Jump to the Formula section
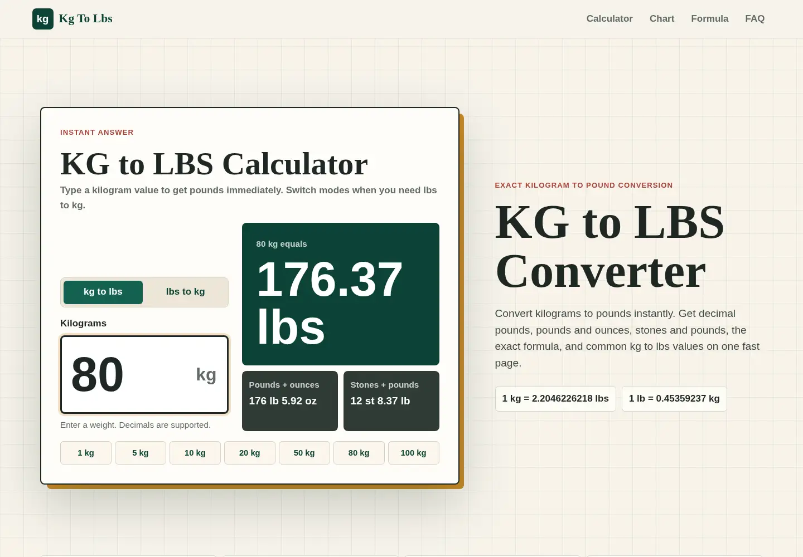803x557 pixels. click(709, 18)
